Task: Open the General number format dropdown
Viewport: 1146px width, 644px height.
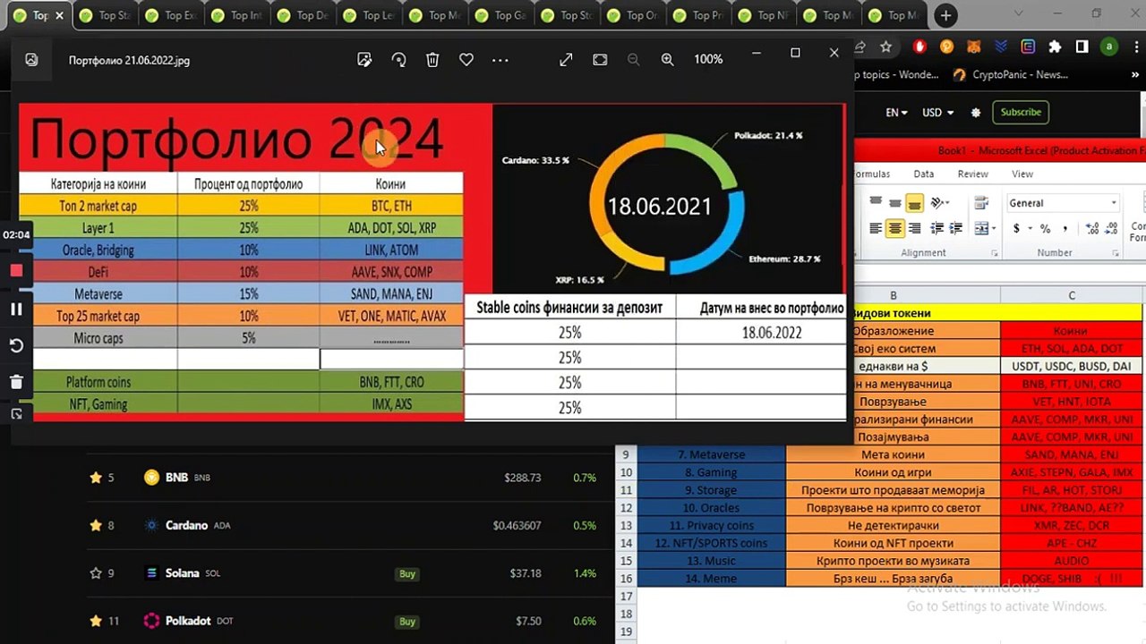Action: click(1063, 203)
